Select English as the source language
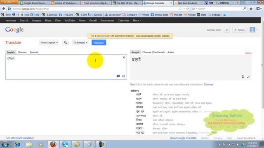Screen dimensions: 264x148 coord(11,52)
